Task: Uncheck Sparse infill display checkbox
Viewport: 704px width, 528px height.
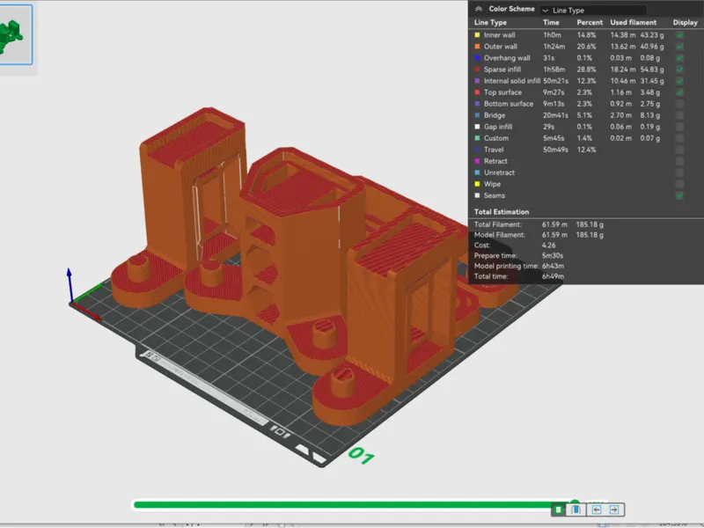Action: click(x=679, y=70)
